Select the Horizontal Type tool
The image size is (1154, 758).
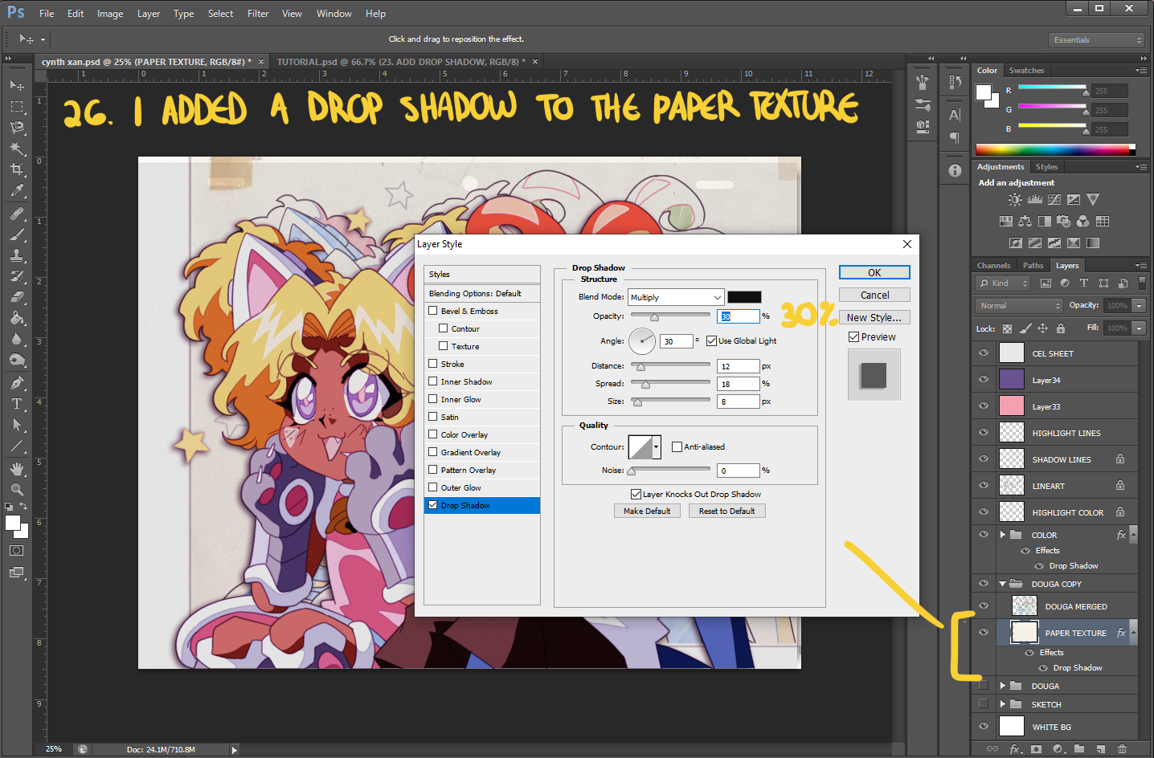click(16, 404)
